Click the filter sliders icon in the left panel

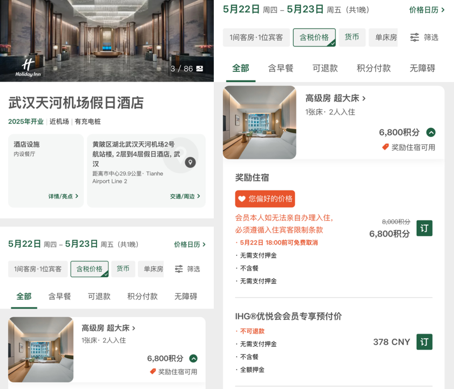[179, 269]
